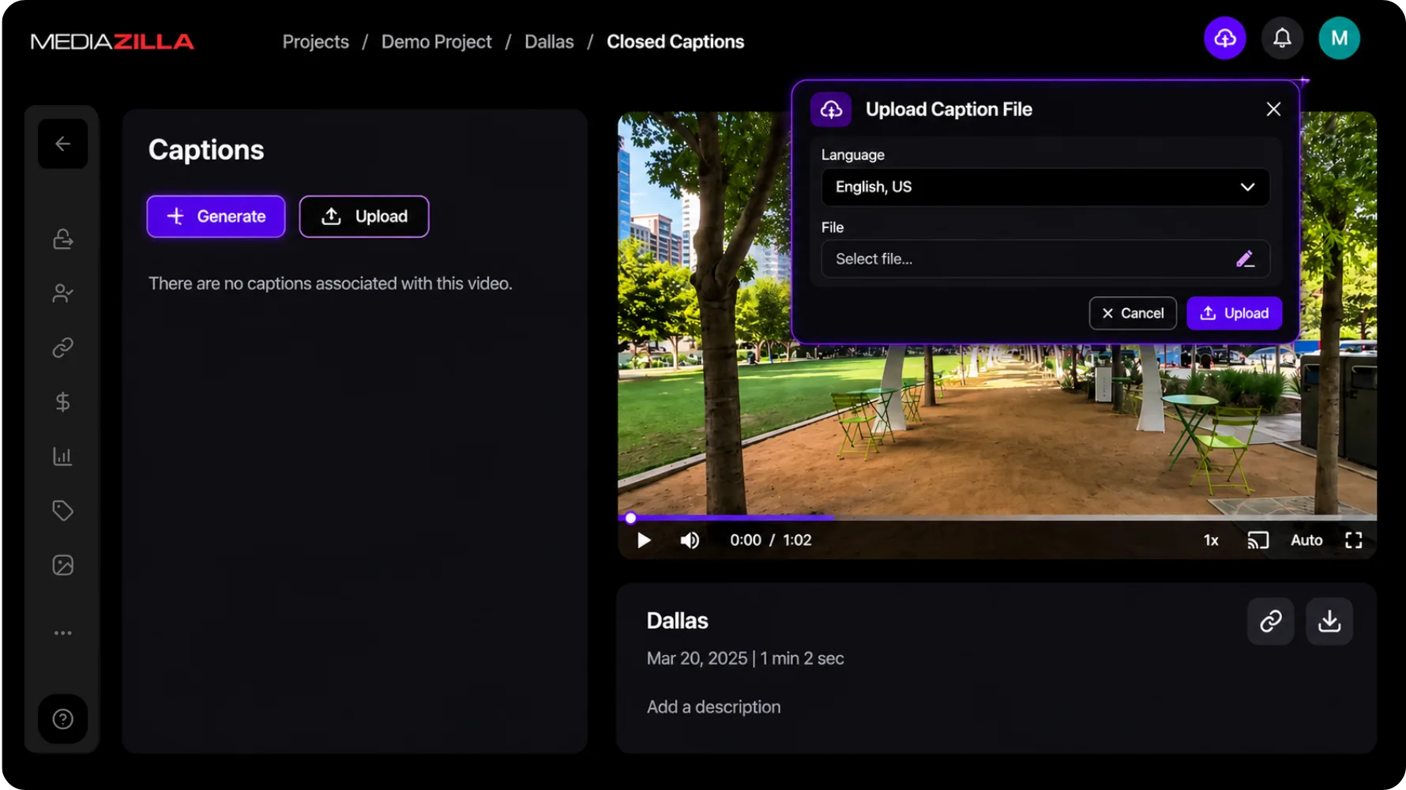Open the notifications bell

1282,38
